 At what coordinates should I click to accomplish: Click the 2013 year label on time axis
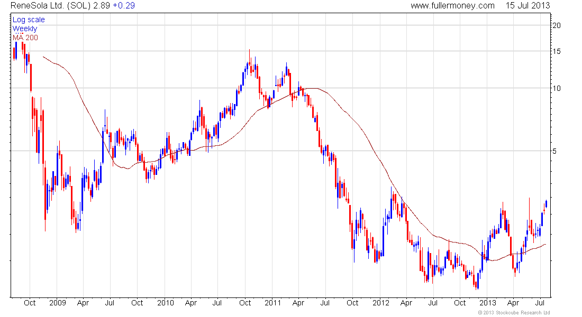(x=488, y=303)
